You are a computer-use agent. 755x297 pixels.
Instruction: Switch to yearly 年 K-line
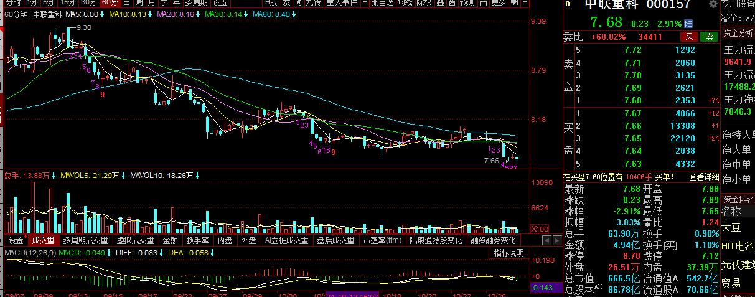[x=176, y=3]
